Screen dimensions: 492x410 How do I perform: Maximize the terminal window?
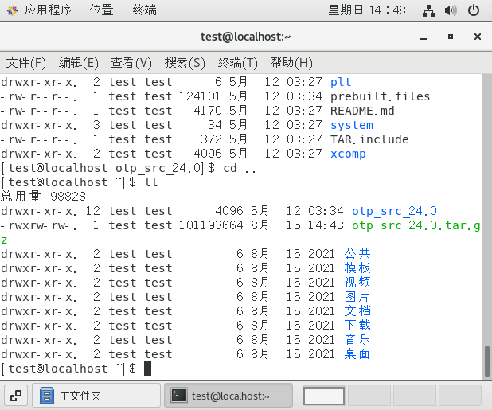pyautogui.click(x=451, y=37)
